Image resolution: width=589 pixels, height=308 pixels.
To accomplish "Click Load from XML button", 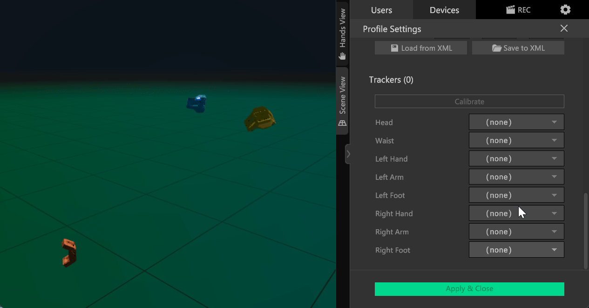I will (x=421, y=48).
